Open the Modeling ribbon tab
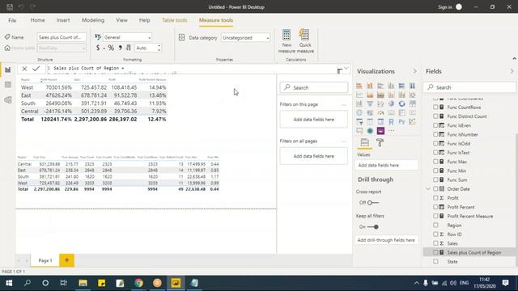Screen dimensions: 518x291 click(x=93, y=20)
